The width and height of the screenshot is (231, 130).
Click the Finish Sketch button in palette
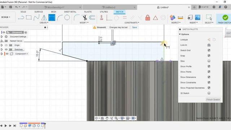coord(213,100)
